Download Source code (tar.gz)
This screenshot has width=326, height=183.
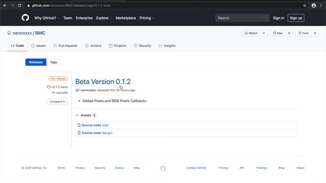[97, 133]
